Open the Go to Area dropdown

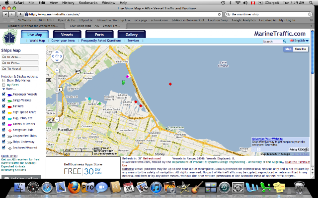tap(20, 57)
